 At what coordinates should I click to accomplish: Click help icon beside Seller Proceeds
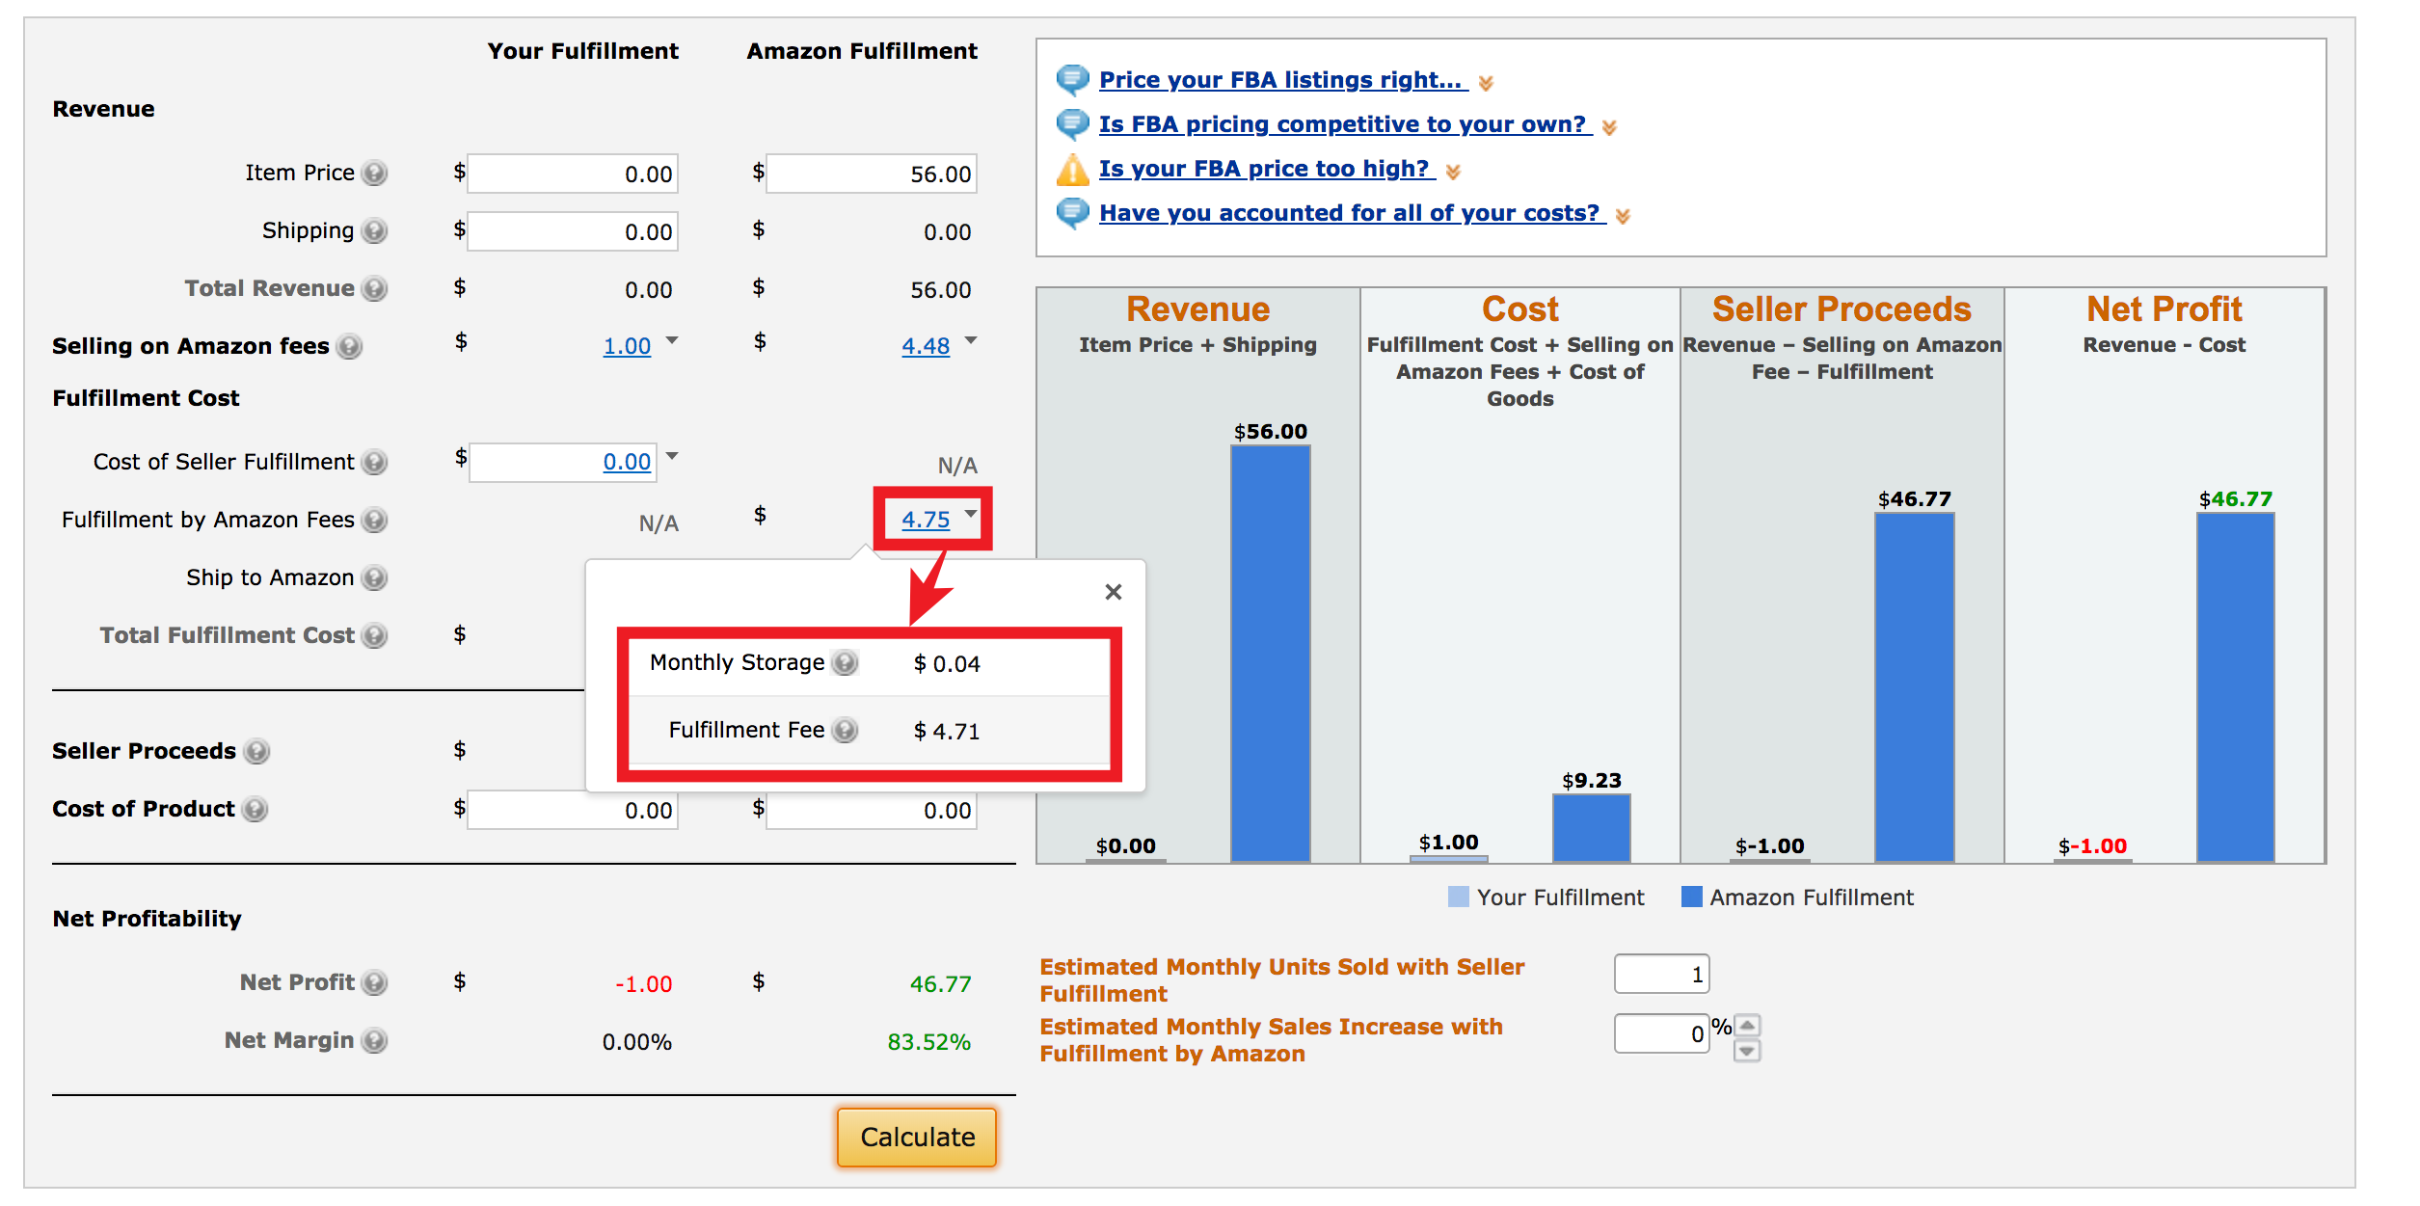pyautogui.click(x=256, y=751)
